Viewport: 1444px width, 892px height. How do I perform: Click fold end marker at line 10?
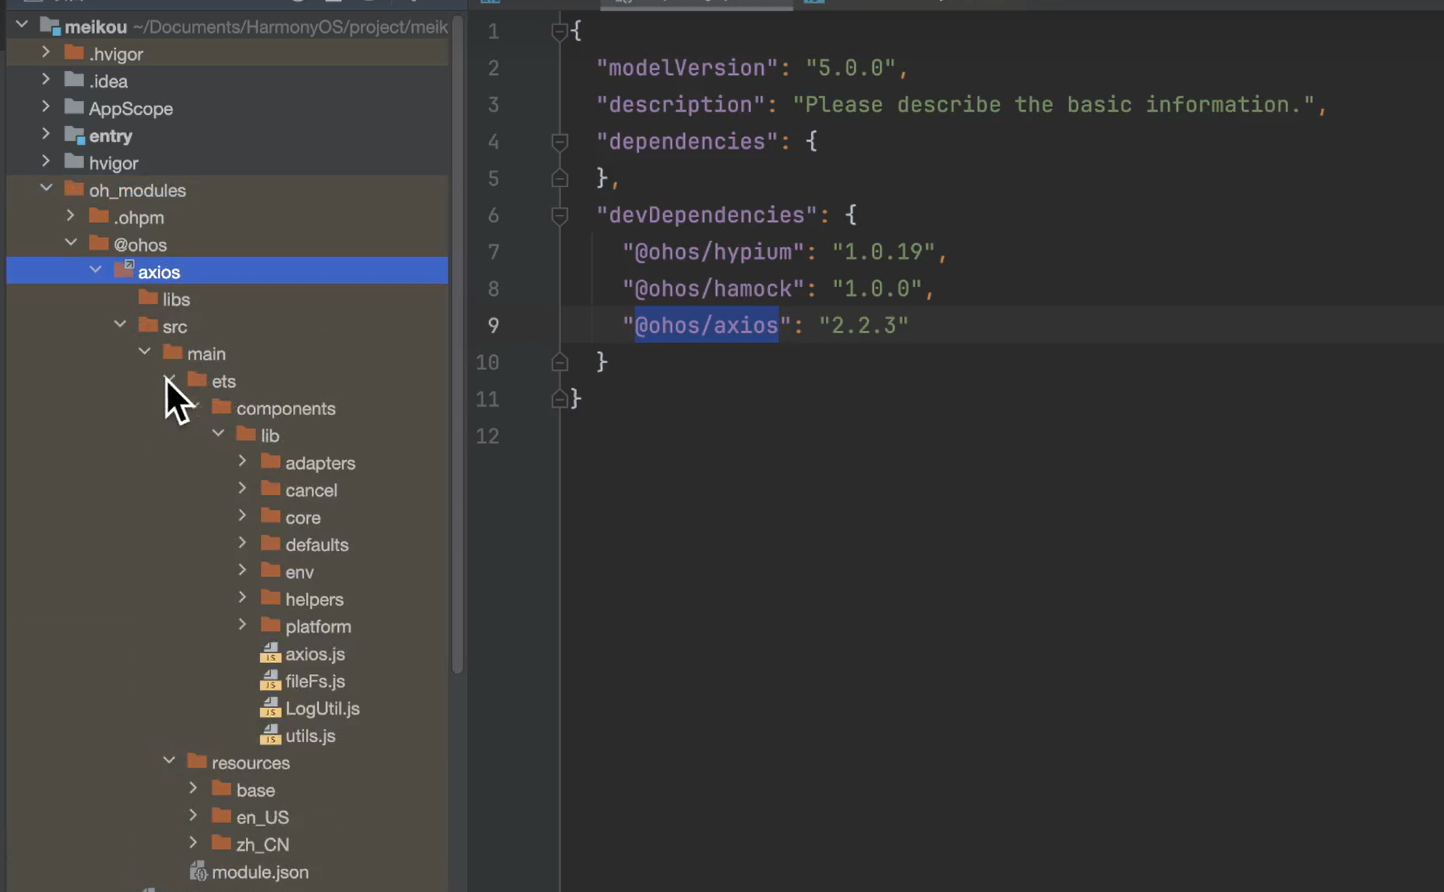click(559, 362)
